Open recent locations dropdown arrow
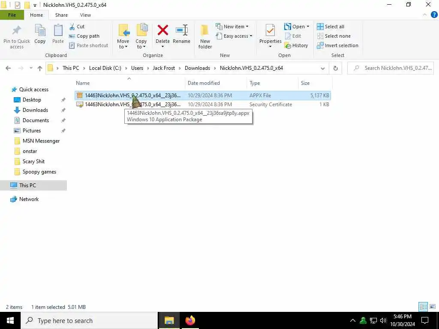Screen dimensions: 439x329 pos(31,68)
